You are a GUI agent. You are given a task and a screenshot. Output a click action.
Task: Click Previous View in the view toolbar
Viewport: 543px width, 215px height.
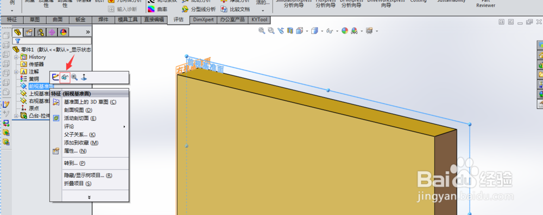coord(281,31)
